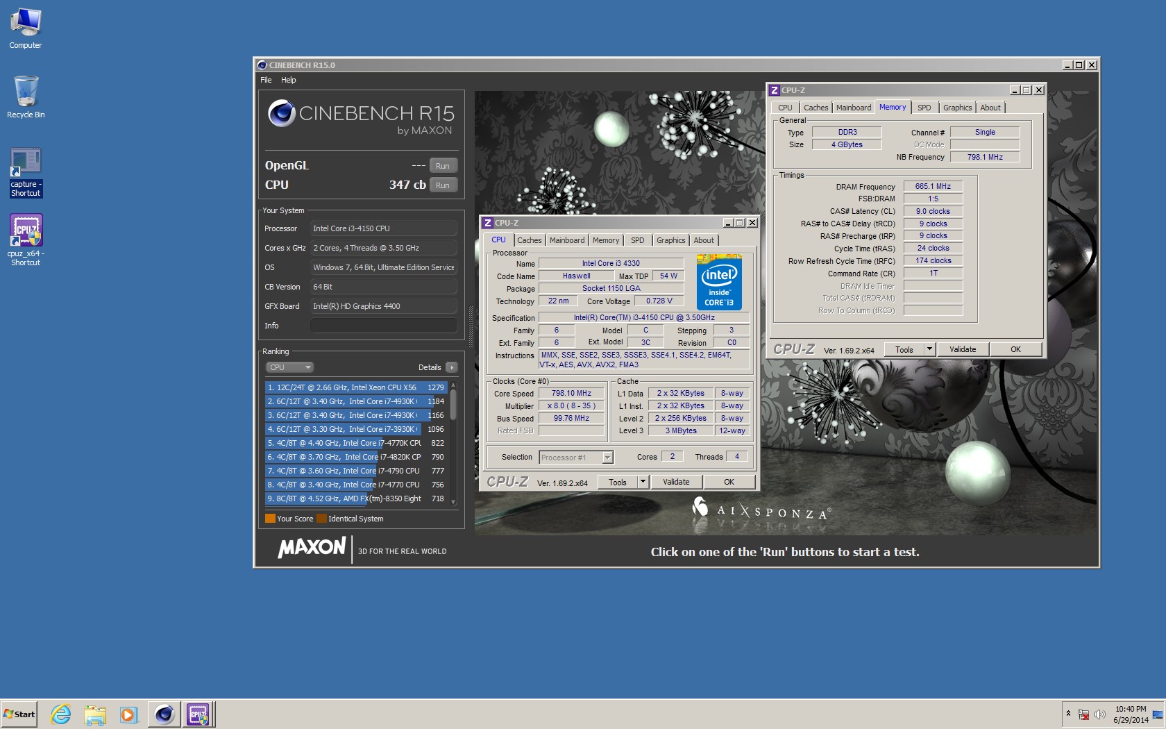The width and height of the screenshot is (1166, 729).
Task: Open Selection Processor #1 dropdown
Action: (576, 458)
